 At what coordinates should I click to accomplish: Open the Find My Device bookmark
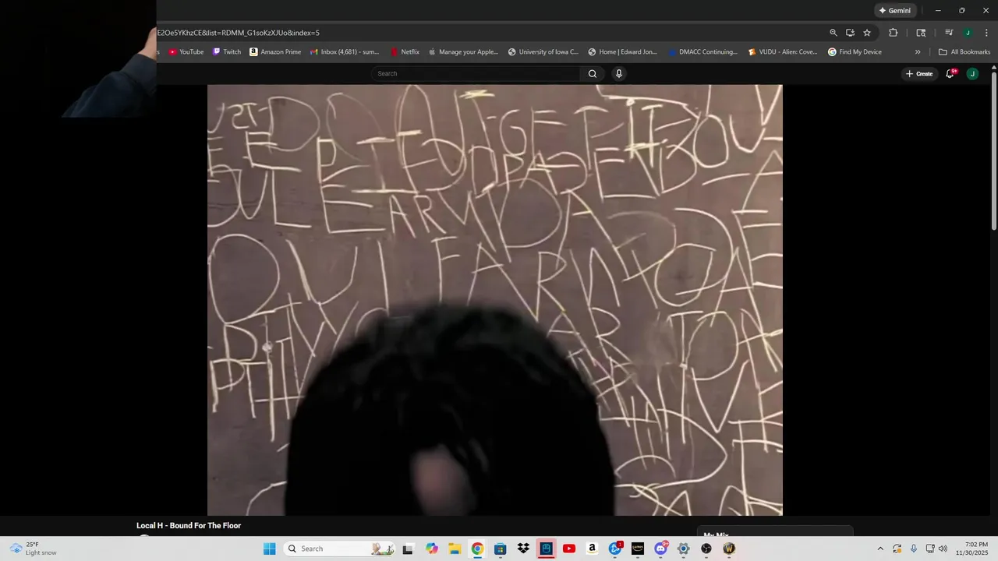[855, 52]
